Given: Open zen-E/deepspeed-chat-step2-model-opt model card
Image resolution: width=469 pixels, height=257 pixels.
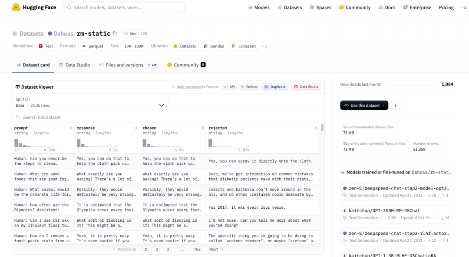Looking at the screenshot, I should click(396, 192).
